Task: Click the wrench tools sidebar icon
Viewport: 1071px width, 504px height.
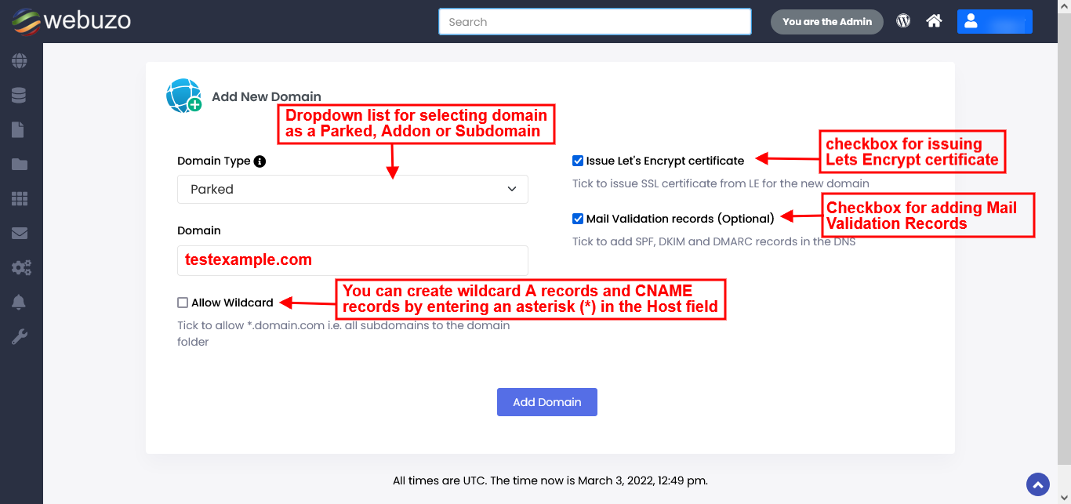Action: 19,337
